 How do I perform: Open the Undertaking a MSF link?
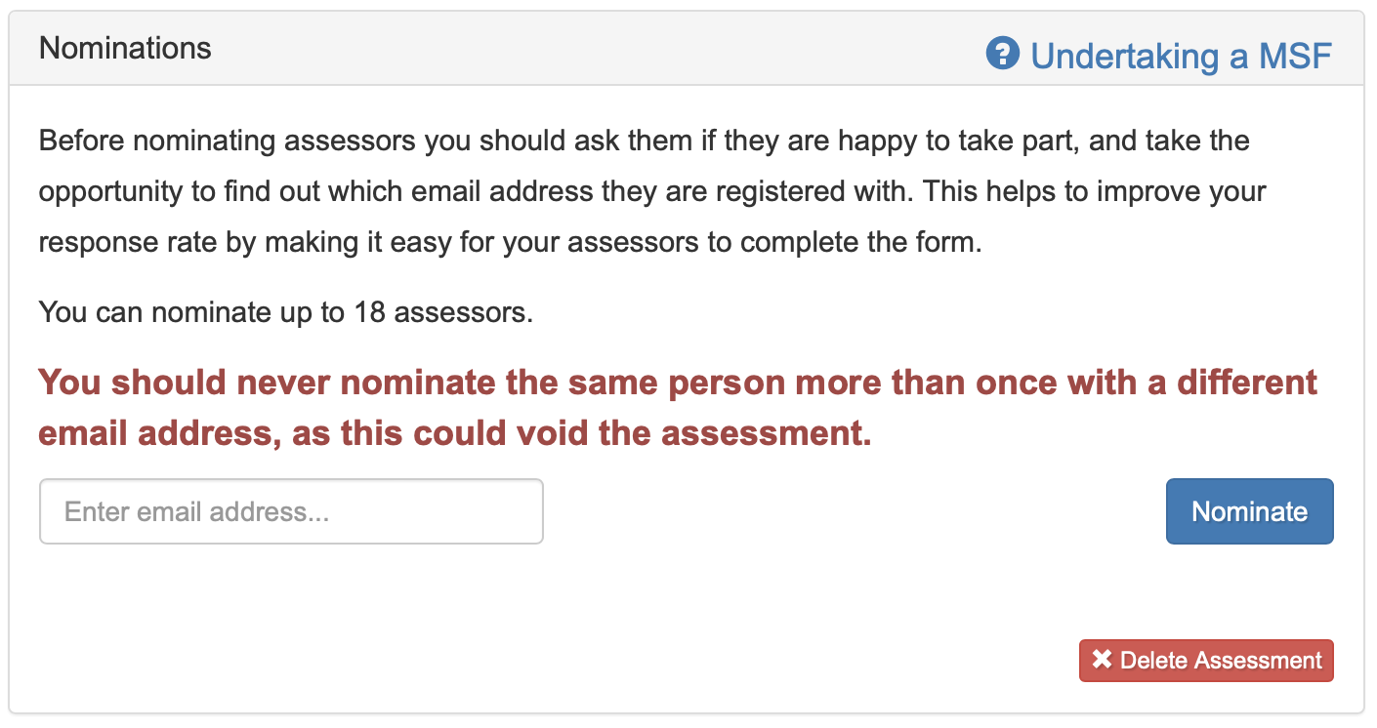pos(1181,56)
